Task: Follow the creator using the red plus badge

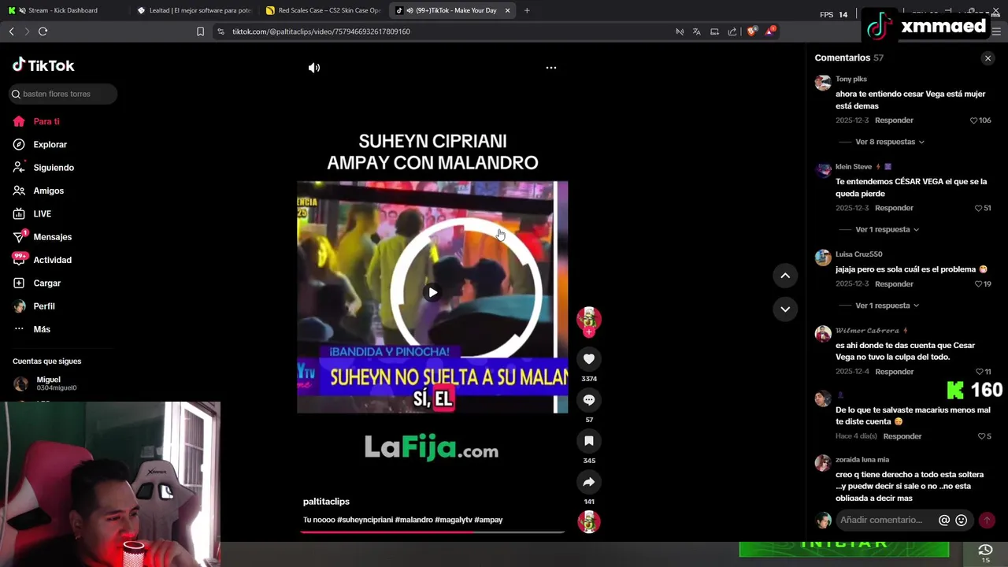Action: pos(588,332)
